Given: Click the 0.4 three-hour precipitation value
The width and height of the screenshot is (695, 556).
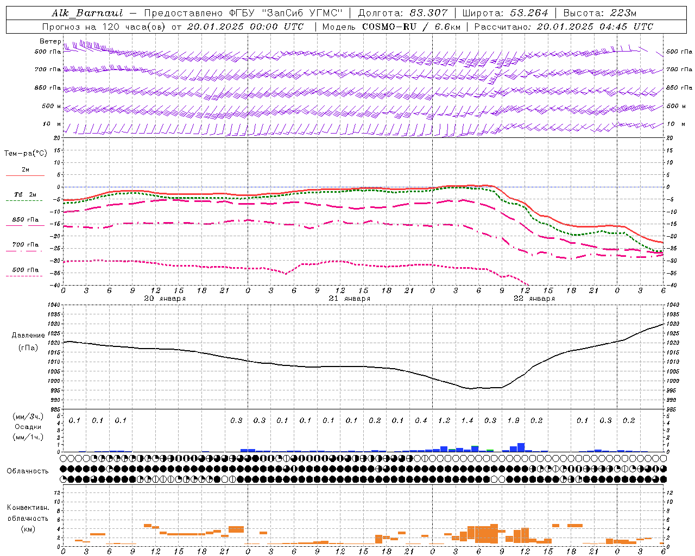Looking at the screenshot, I should coord(421,421).
